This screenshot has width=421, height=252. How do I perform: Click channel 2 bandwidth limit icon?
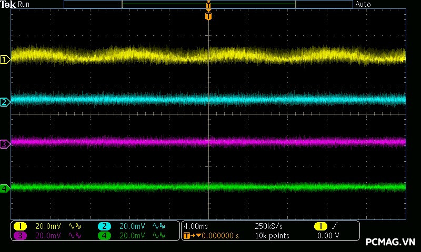[159, 226]
